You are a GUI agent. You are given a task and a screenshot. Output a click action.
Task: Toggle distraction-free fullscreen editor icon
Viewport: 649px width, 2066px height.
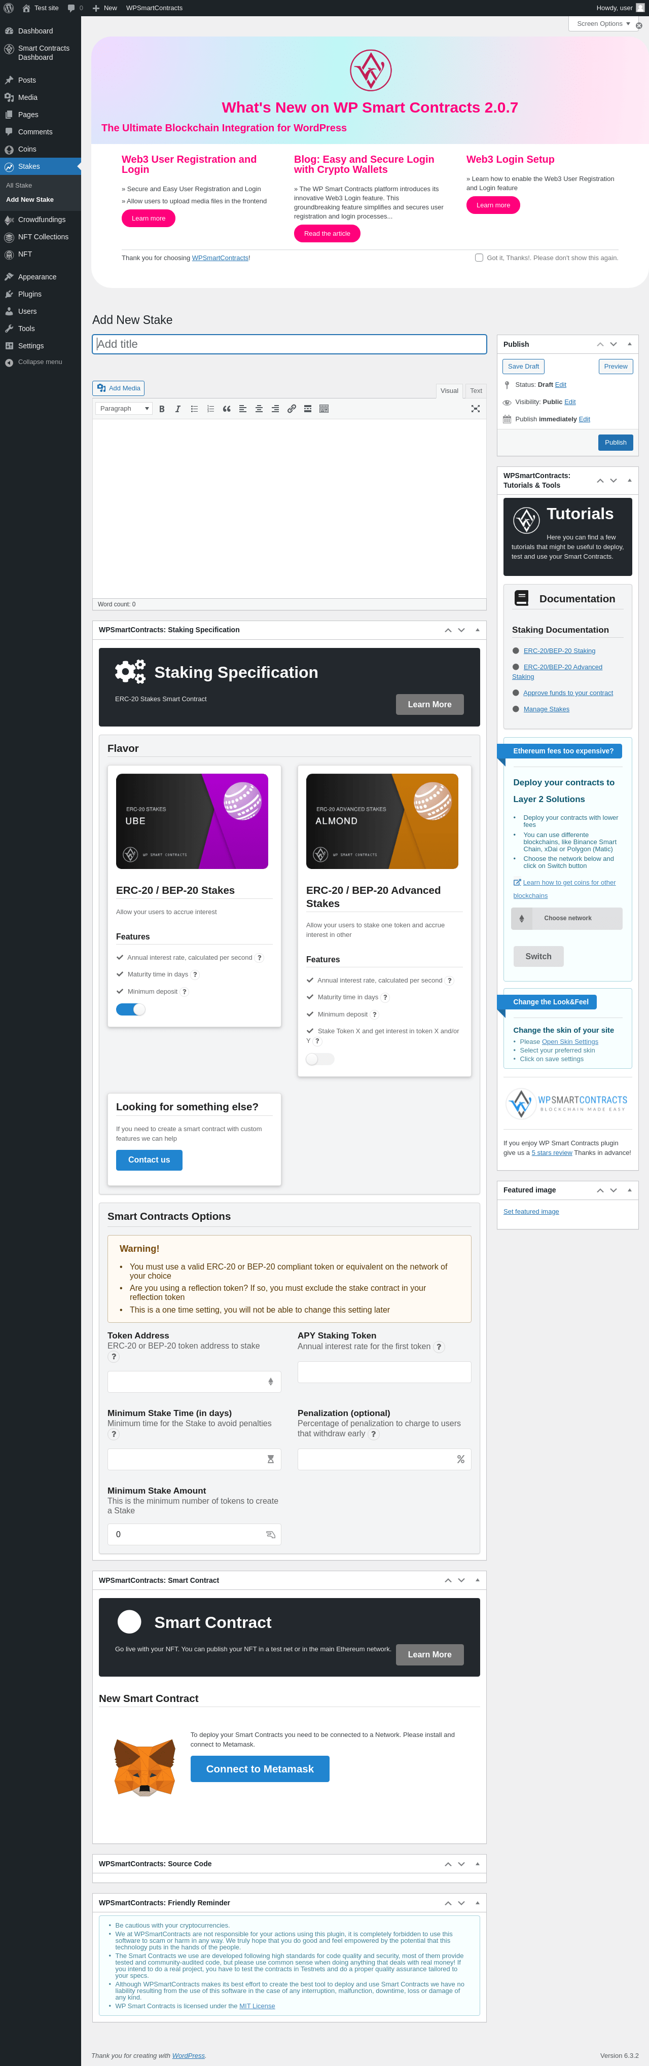[475, 409]
